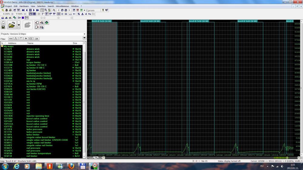Viewport: 303px width, 170px height.
Task: Open Firefox from the Windows taskbar
Action: [71, 166]
